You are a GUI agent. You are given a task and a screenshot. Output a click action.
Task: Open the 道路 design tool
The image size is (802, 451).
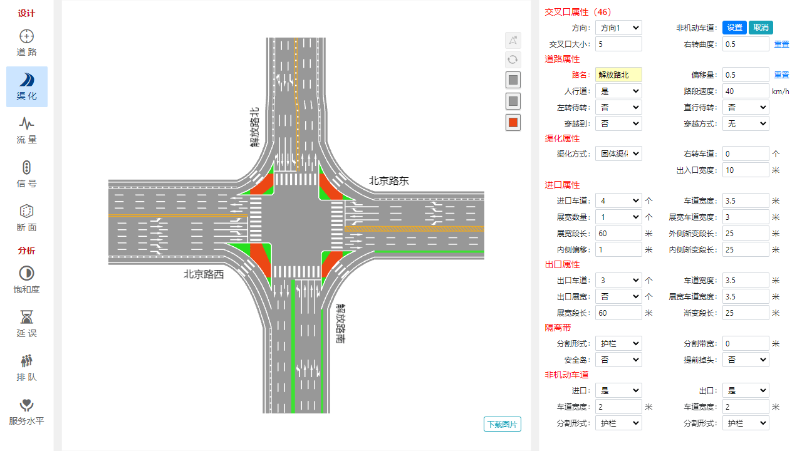coord(27,43)
